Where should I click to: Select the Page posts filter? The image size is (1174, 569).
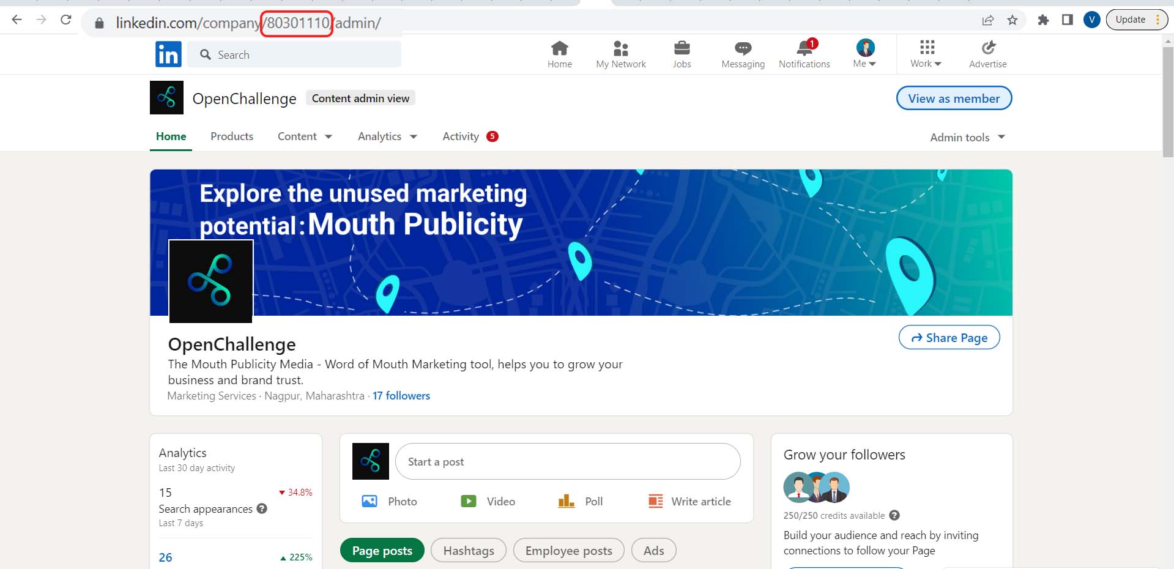pyautogui.click(x=382, y=551)
